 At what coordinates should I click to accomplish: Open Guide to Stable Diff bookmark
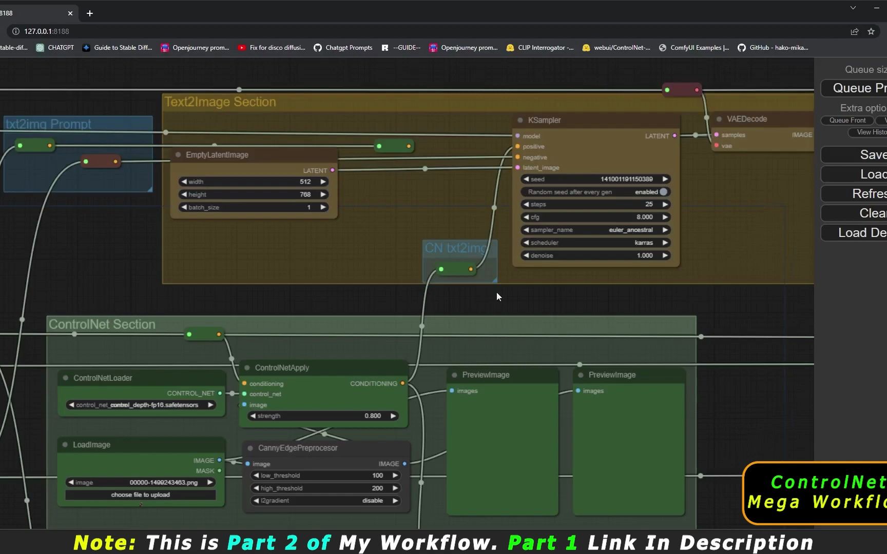coord(118,48)
